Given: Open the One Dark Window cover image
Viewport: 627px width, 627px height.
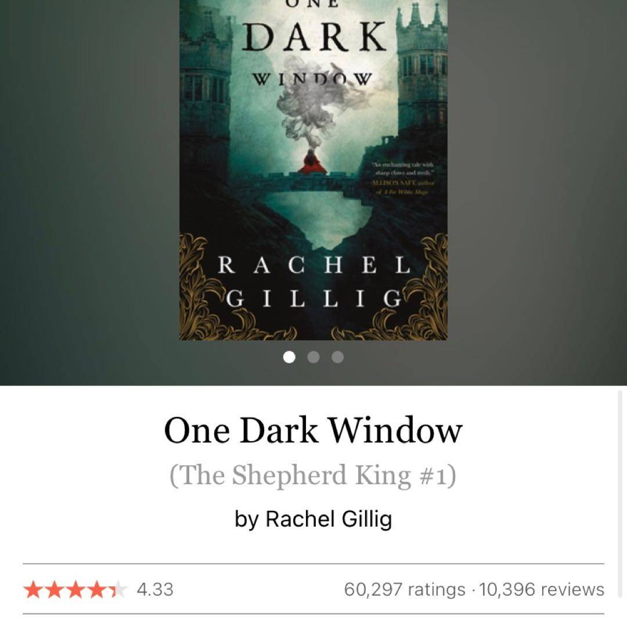Looking at the screenshot, I should [x=313, y=170].
